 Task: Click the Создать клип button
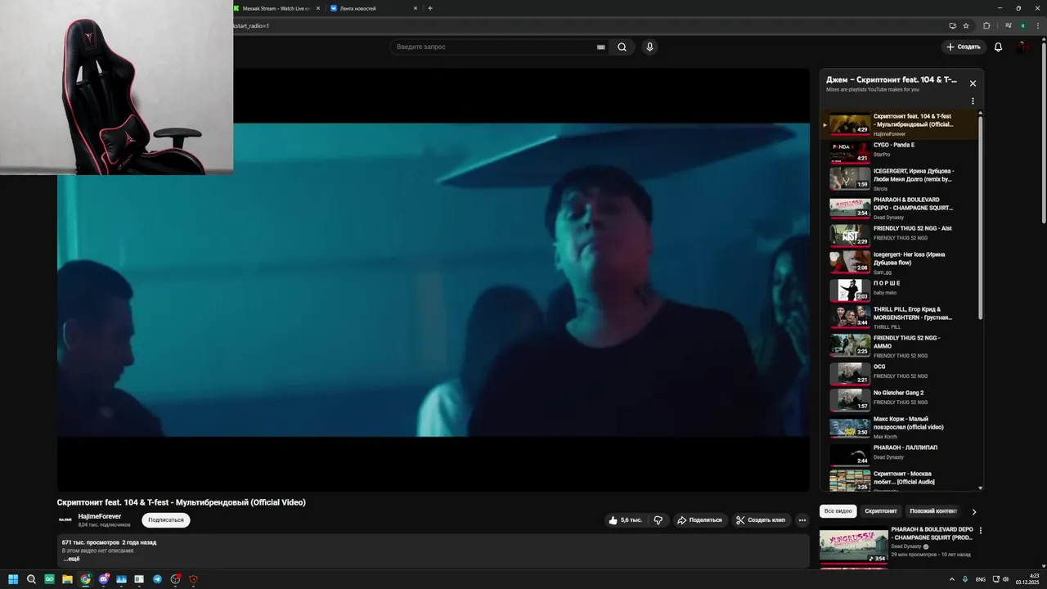pos(760,520)
